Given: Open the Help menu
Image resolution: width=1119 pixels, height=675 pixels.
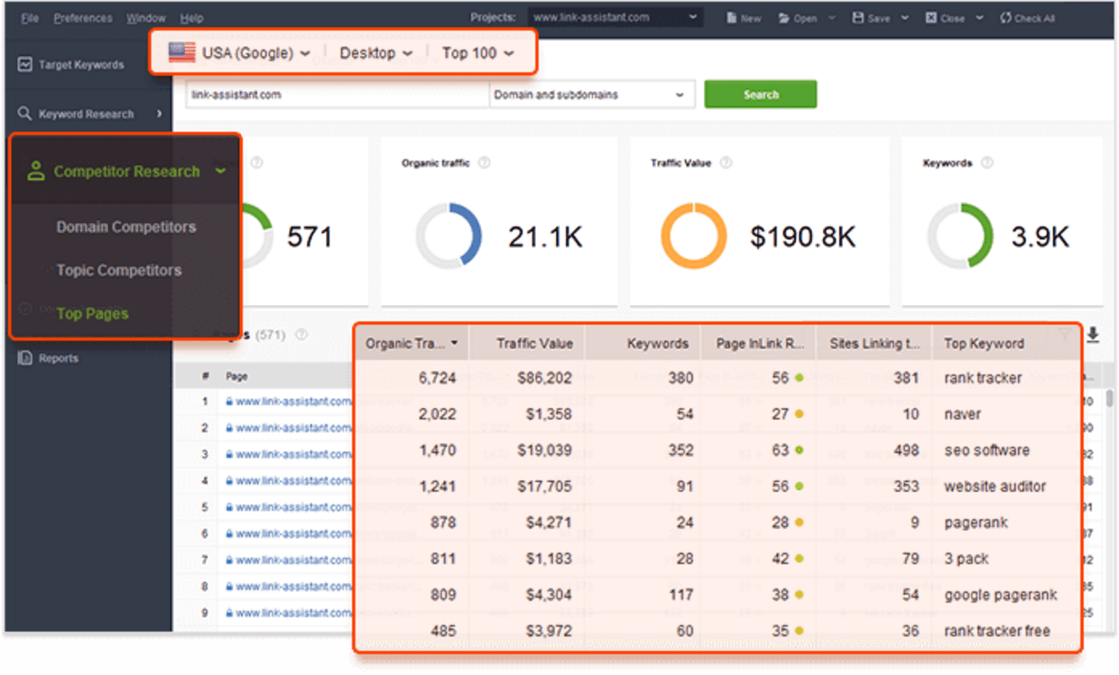Looking at the screenshot, I should coord(191,17).
